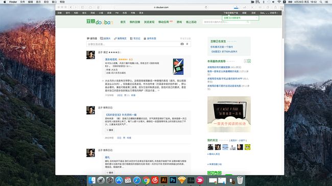Click the douban logo
This screenshot has height=186, width=332.
click(100, 21)
